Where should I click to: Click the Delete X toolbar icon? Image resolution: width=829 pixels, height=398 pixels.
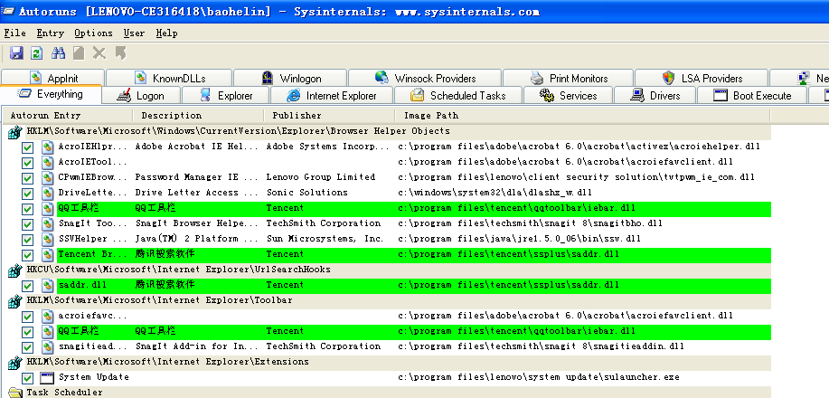pos(99,53)
